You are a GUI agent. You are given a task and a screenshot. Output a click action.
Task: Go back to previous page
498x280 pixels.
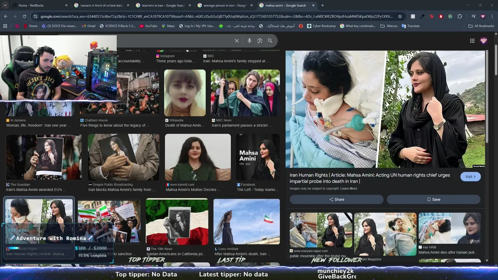(5, 16)
